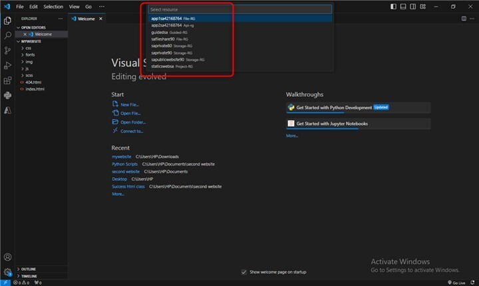
Task: Open the Accounts icon in activity bar
Action: tap(7, 257)
